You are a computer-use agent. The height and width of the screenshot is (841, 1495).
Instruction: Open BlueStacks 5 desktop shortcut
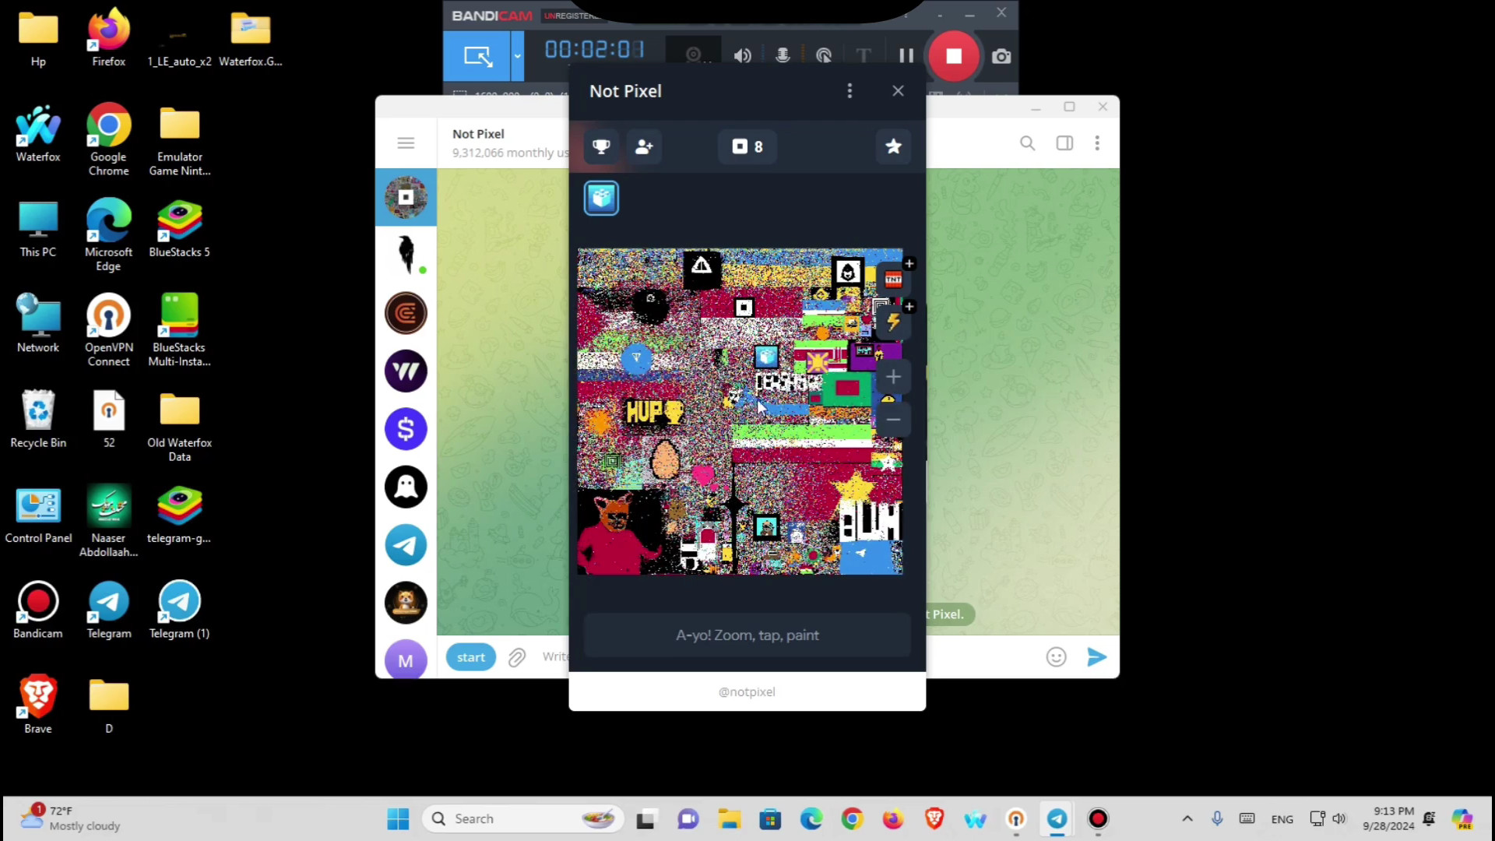point(179,227)
